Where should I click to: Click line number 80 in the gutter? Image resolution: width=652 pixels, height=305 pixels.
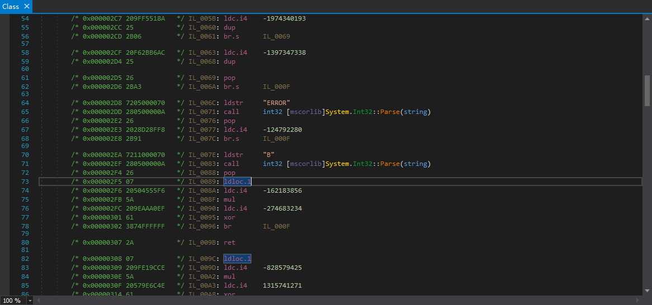coord(25,242)
